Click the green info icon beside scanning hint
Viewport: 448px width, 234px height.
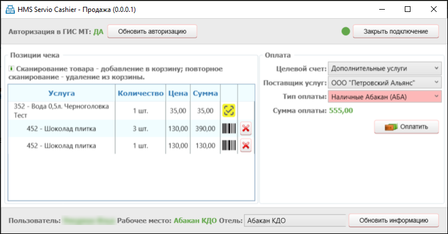click(x=11, y=69)
